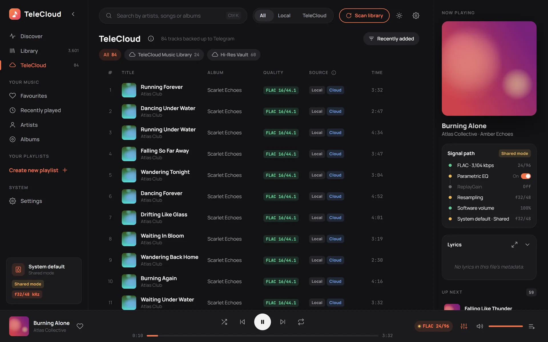Viewport: 548px width, 342px height.
Task: Favourite Burning Alone with the heart icon
Action: [80, 326]
